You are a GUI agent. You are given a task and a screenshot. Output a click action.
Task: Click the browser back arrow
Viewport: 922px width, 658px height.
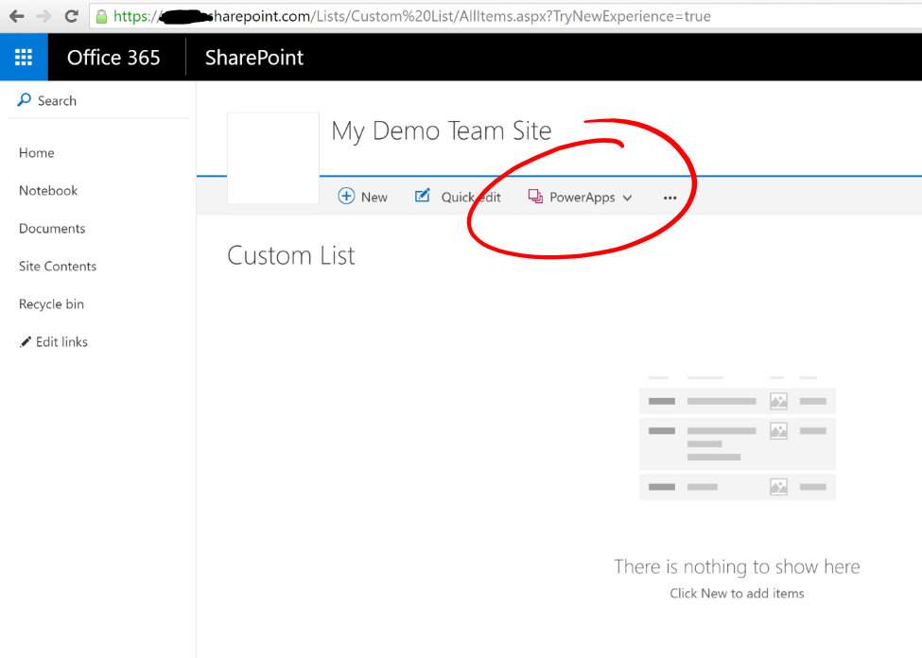coord(17,16)
